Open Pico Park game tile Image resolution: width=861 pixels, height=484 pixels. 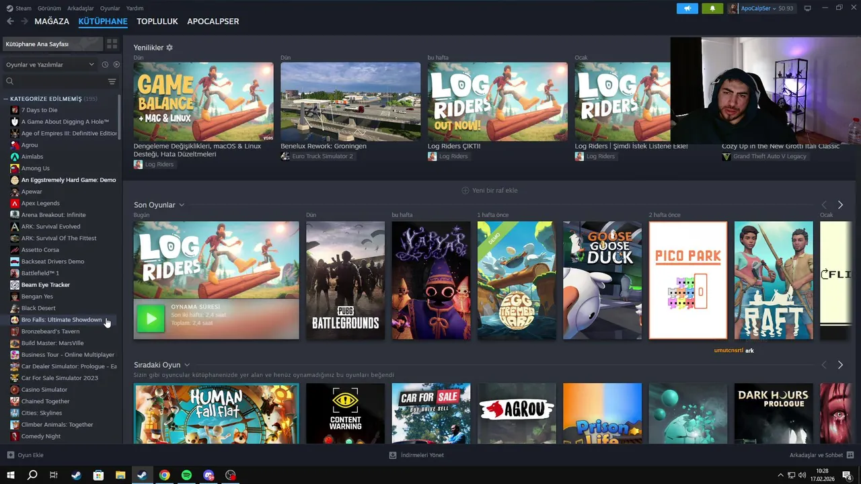tap(688, 280)
